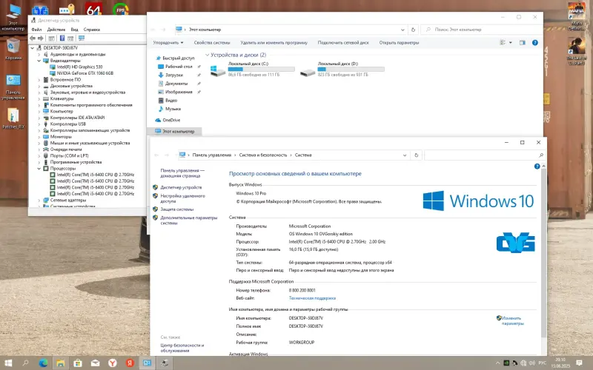The width and height of the screenshot is (593, 370).
Task: Expand Контроллеры USB node
Action: click(39, 124)
